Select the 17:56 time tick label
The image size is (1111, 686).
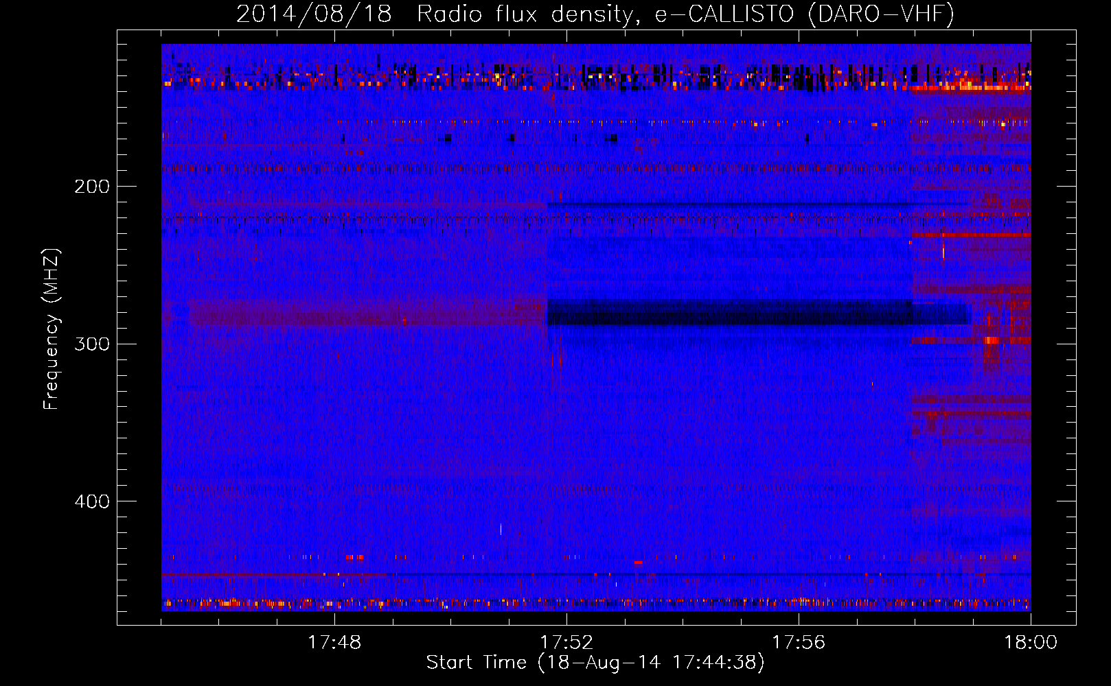point(799,643)
